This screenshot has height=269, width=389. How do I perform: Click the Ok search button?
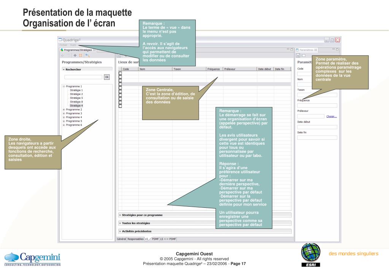[x=107, y=77]
